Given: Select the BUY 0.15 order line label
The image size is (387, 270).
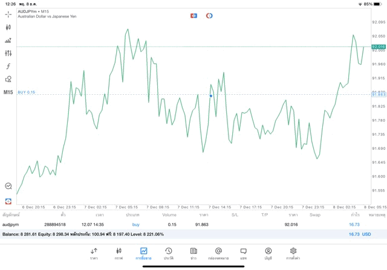Looking at the screenshot, I should [27, 92].
